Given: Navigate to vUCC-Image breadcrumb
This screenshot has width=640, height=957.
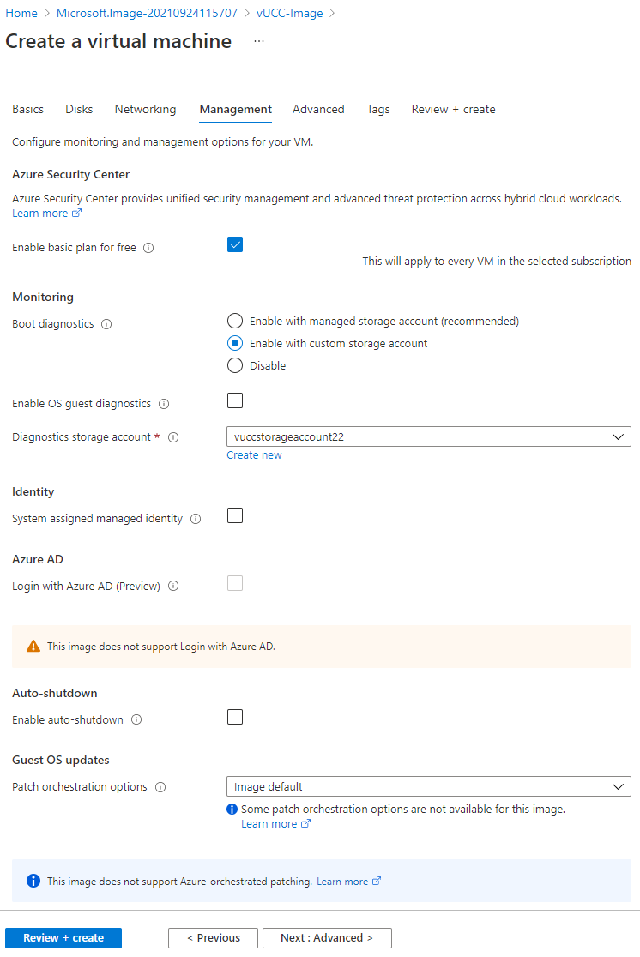Looking at the screenshot, I should [289, 14].
